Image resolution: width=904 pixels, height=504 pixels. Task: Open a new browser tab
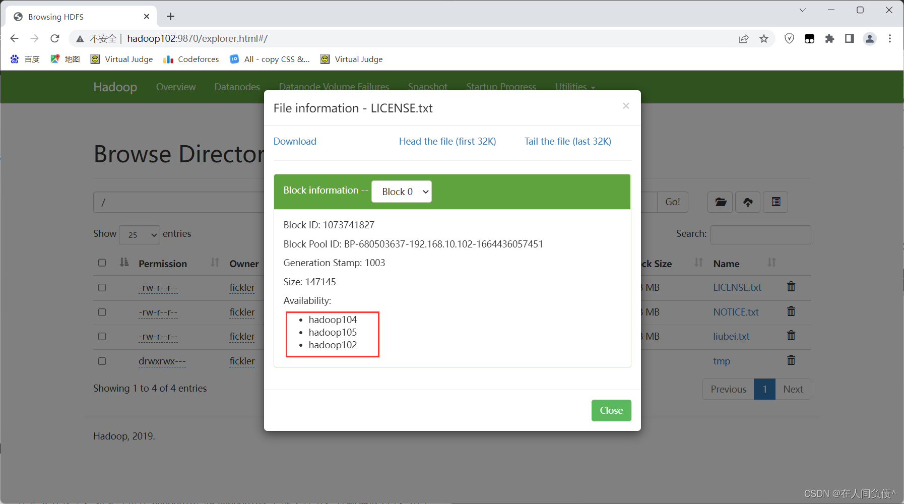[171, 17]
